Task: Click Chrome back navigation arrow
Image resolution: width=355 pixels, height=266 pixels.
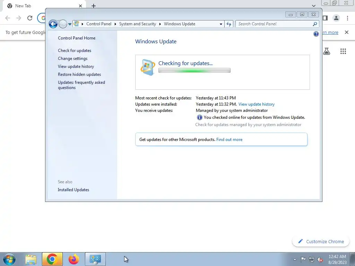Action: pos(8,18)
